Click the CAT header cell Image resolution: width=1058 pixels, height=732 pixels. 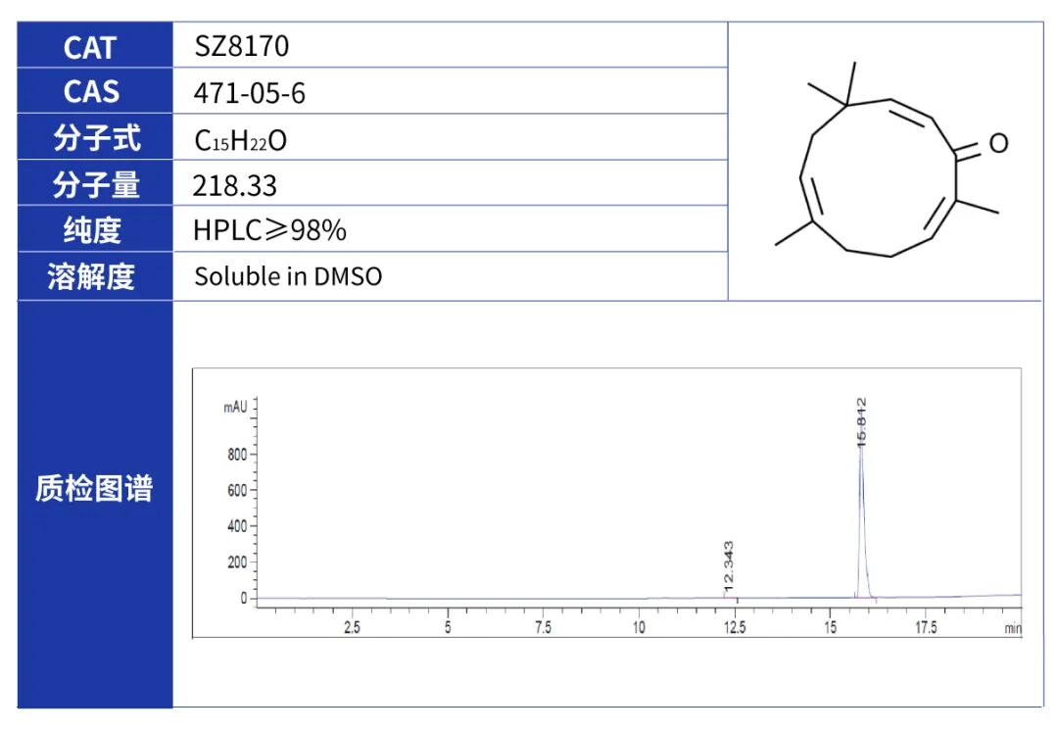point(95,46)
